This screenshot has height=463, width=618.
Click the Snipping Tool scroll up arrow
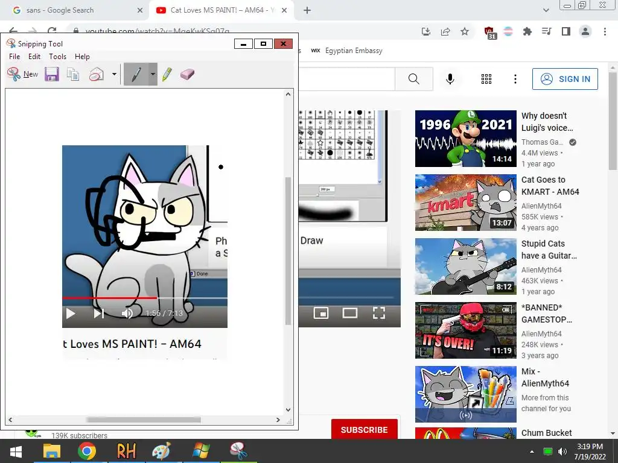click(x=288, y=94)
